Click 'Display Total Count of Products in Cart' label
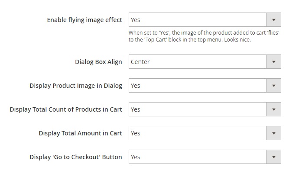Screen dimensions: 289x170 [66, 109]
